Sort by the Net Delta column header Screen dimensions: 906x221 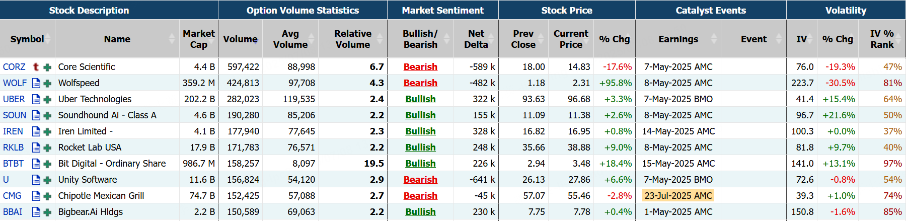(x=476, y=39)
